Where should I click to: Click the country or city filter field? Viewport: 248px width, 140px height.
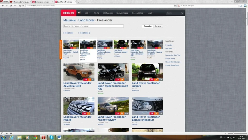click(x=93, y=26)
